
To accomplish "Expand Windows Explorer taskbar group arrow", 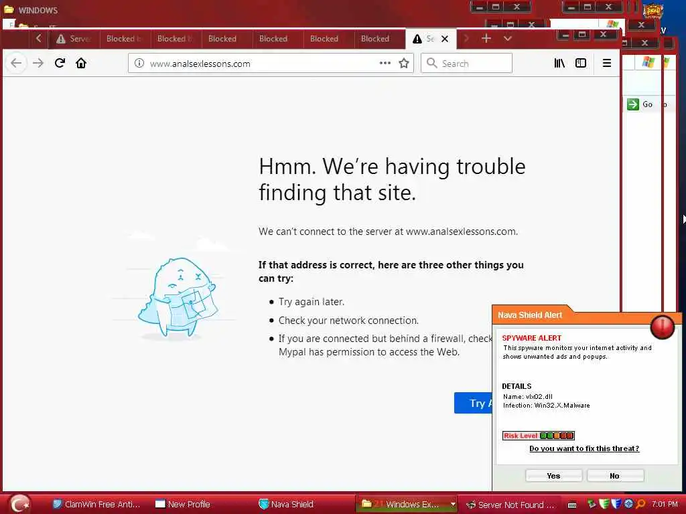I will click(453, 505).
